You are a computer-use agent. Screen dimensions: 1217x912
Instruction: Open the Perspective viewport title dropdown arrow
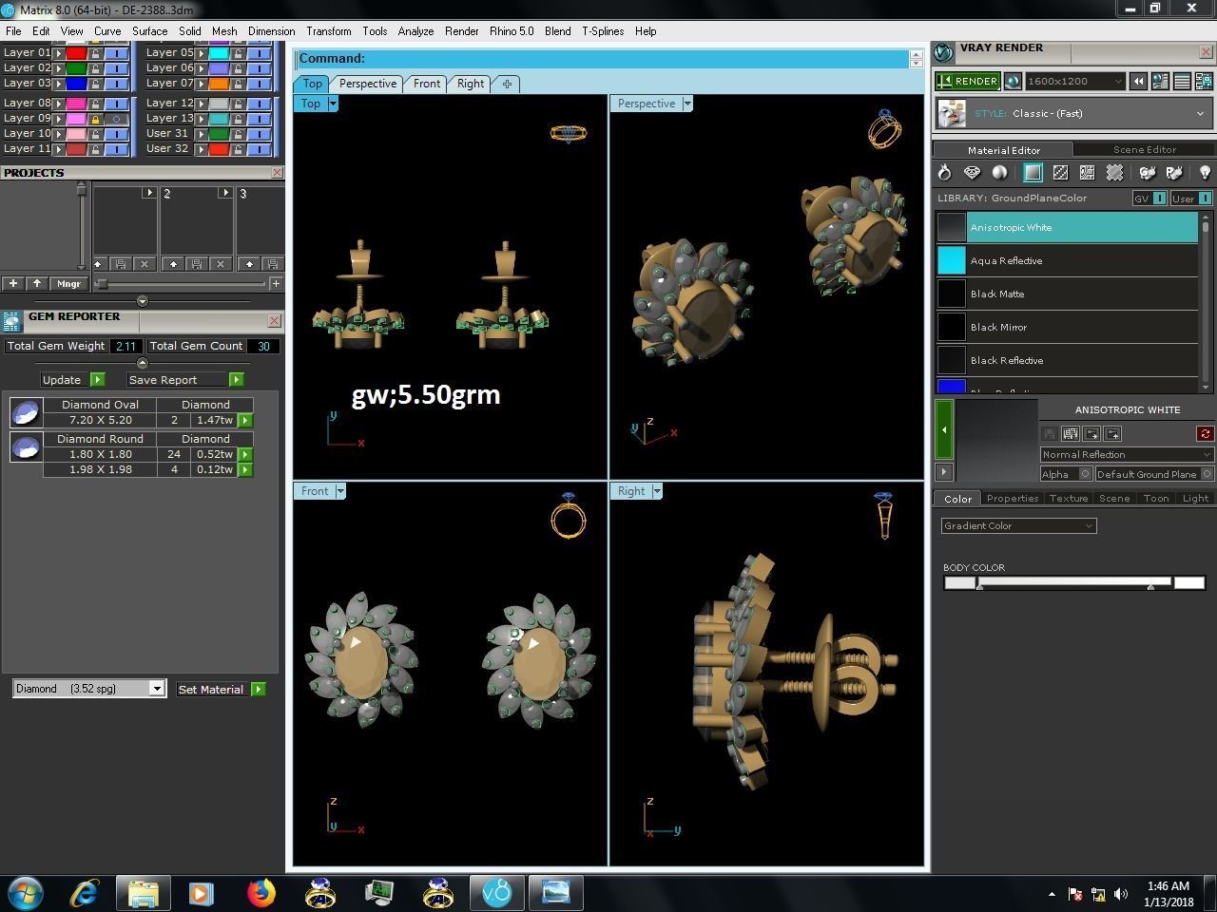[687, 104]
